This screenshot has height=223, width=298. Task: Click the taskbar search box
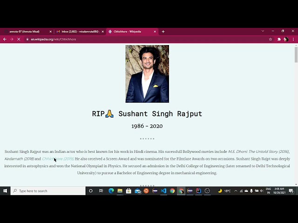tap(48, 191)
